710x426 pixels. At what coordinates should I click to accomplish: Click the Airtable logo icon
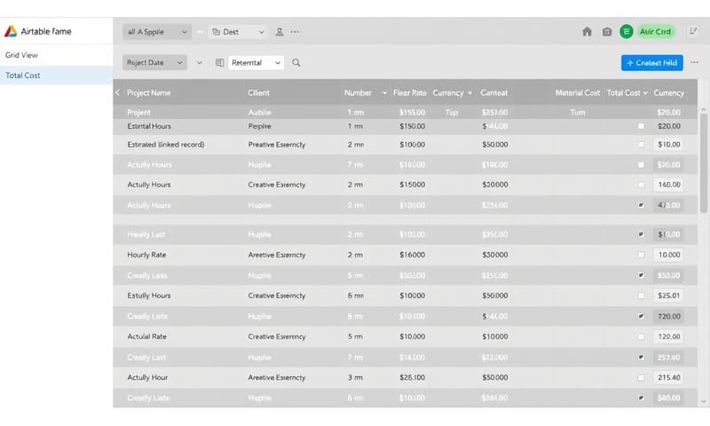[x=11, y=31]
